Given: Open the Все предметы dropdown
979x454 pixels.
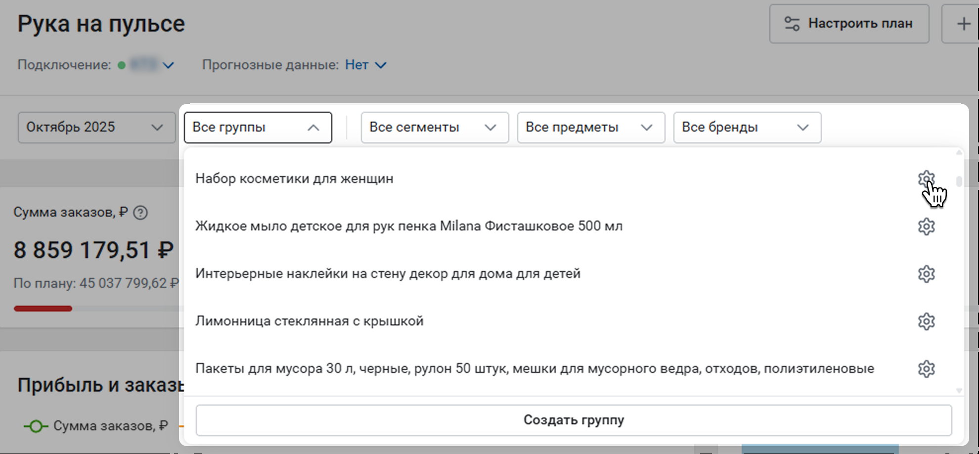Looking at the screenshot, I should tap(591, 128).
